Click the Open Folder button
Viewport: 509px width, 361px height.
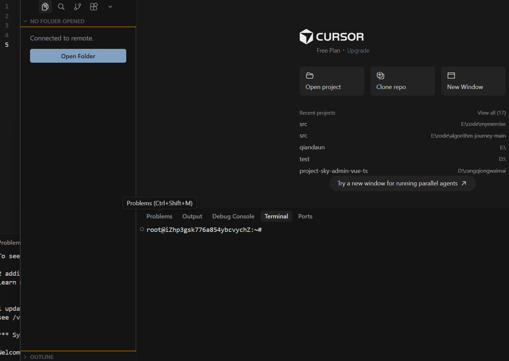point(78,56)
